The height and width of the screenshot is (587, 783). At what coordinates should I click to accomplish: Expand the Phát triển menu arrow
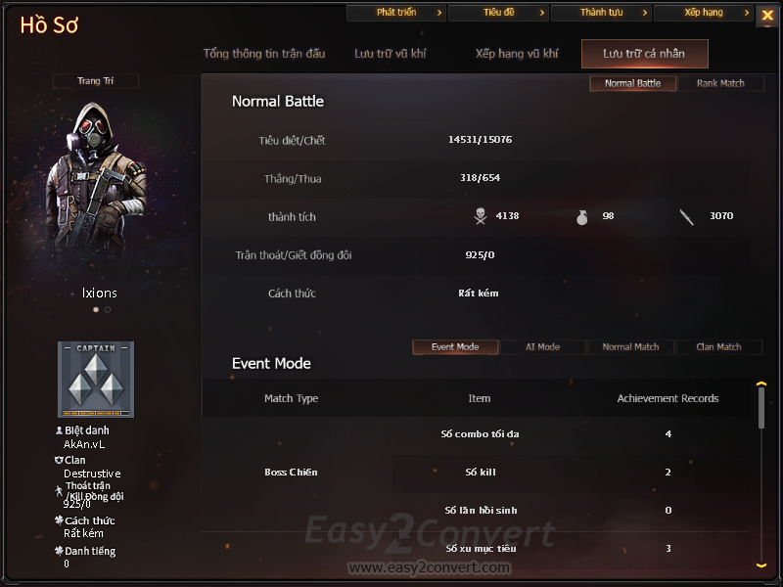click(439, 13)
